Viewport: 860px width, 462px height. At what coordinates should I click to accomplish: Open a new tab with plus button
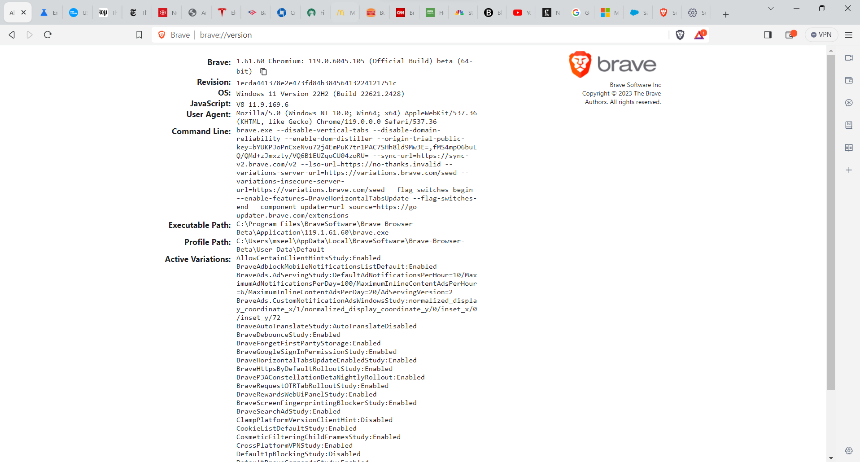point(725,14)
